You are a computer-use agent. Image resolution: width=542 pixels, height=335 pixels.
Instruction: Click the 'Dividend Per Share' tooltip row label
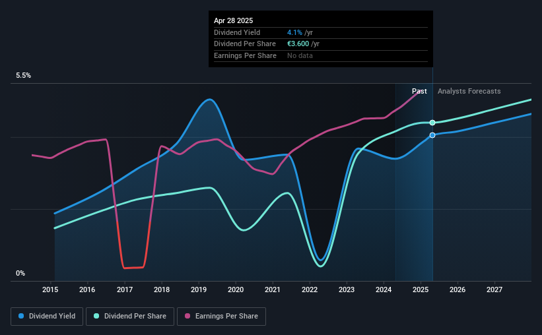(245, 44)
